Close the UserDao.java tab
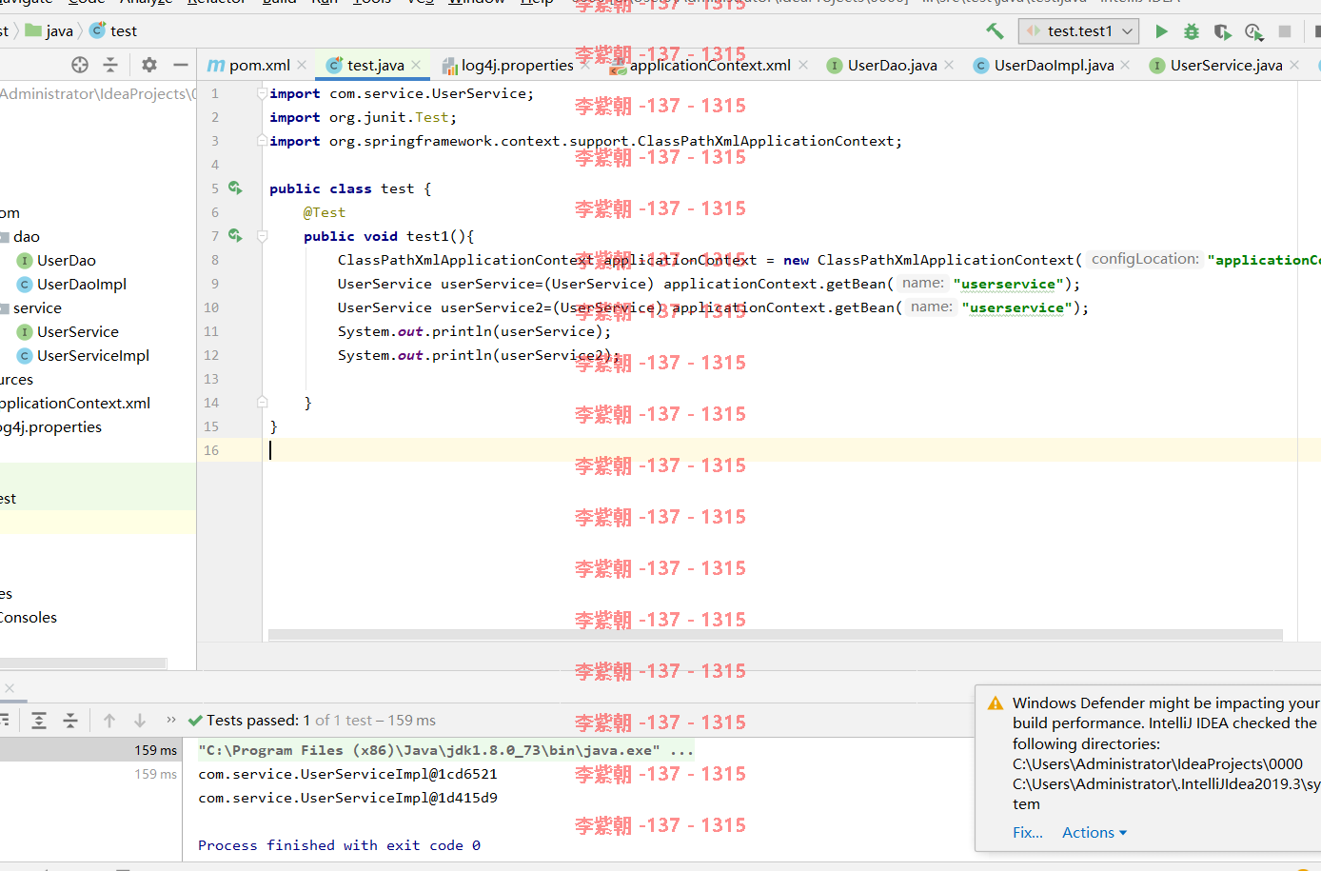Viewport: 1321px width, 871px height. 949,65
